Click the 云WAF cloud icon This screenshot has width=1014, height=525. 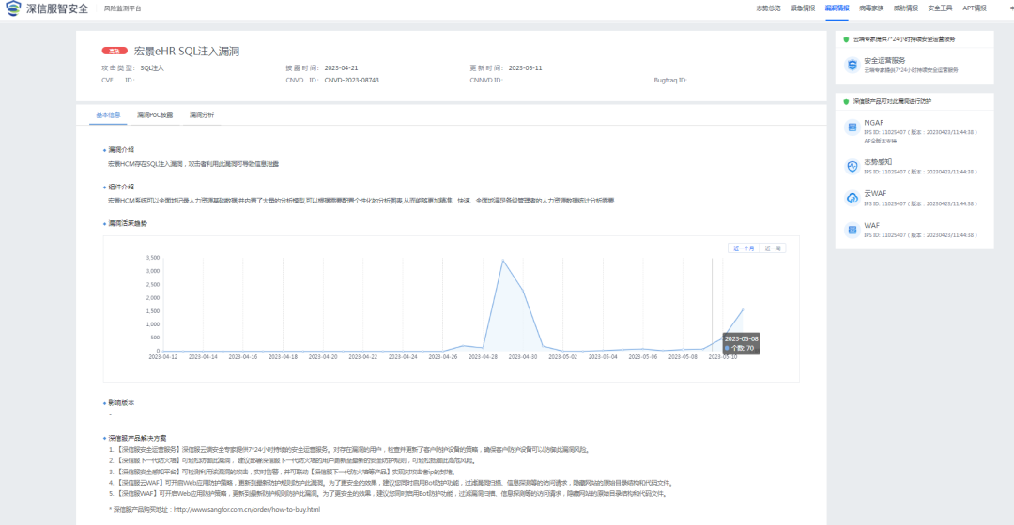point(853,198)
